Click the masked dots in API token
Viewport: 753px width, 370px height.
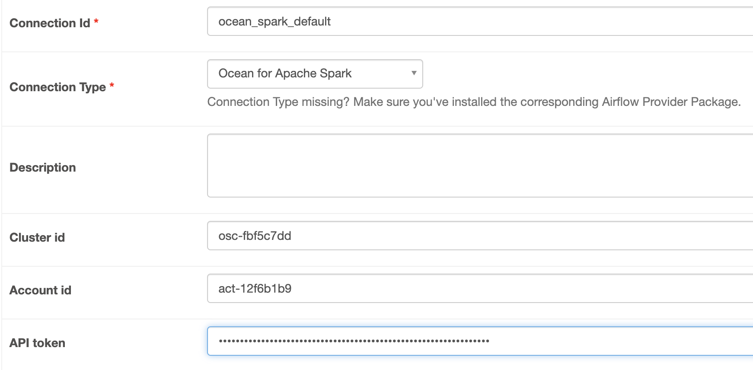(354, 341)
